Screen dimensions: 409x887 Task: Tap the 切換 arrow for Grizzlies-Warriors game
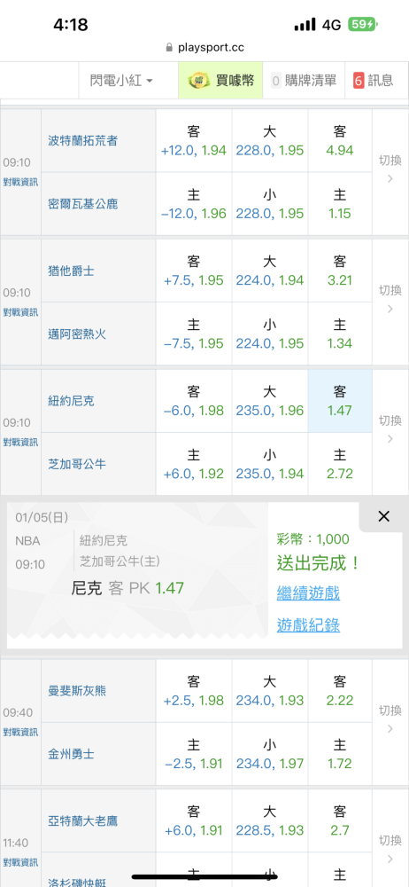pyautogui.click(x=390, y=729)
